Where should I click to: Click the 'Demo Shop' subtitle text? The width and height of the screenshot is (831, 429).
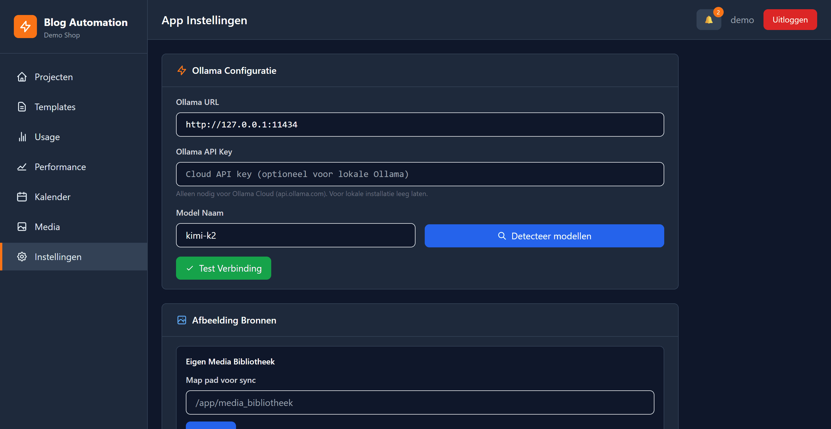pyautogui.click(x=62, y=35)
